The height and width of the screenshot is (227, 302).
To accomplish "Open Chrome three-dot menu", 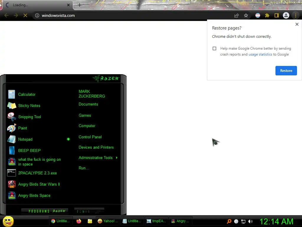I will click(296, 15).
